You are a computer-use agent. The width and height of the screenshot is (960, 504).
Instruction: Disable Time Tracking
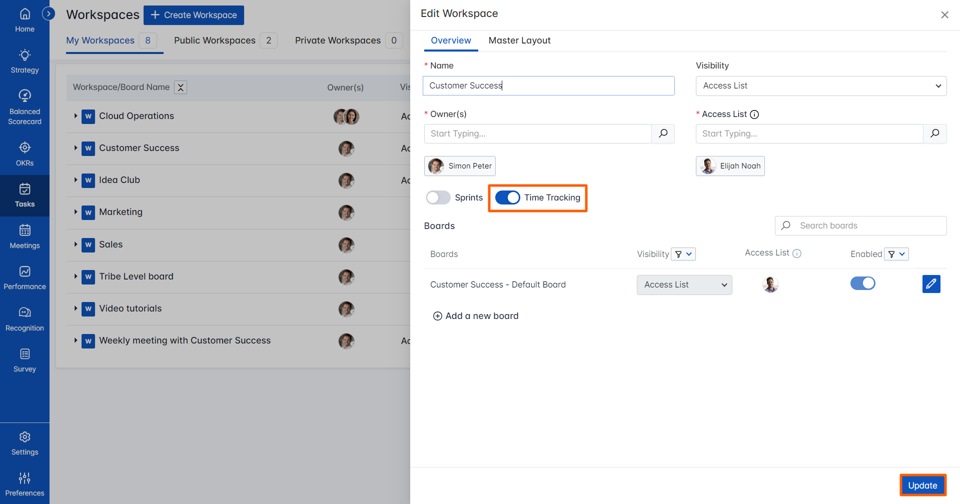[507, 197]
